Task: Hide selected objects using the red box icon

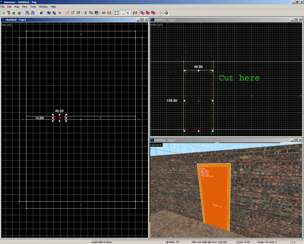Action: (x=67, y=13)
